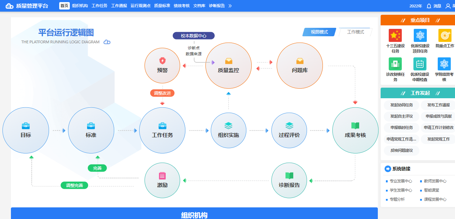Open the 专业发展中心 system link
Screen dimensions: 455x219
401,181
